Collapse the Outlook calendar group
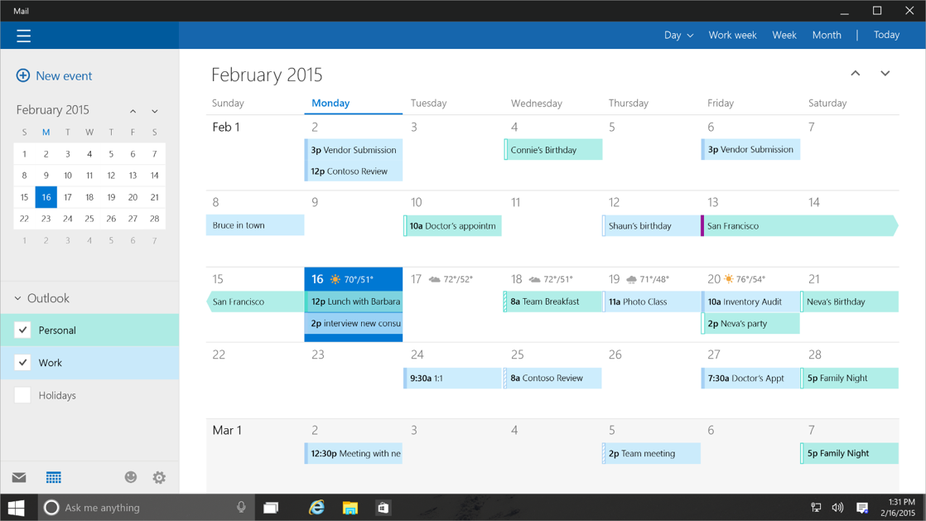Screen dimensions: 926x521 [18, 297]
